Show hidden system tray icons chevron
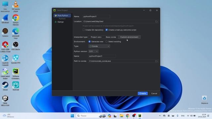 pos(160,116)
